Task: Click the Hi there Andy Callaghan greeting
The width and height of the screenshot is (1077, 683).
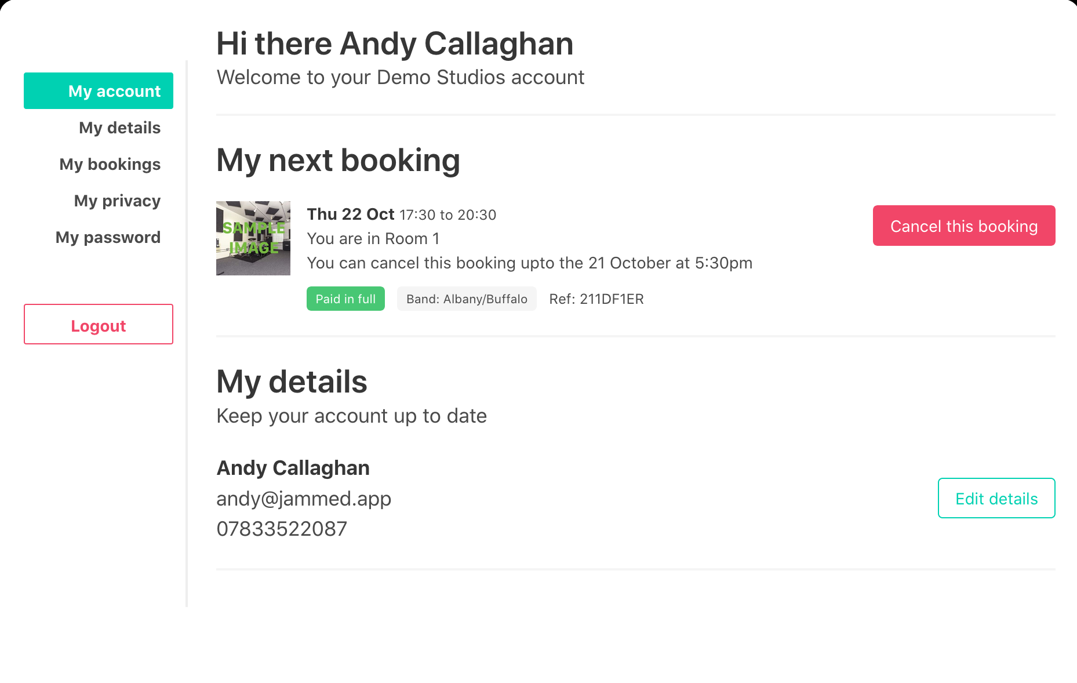Action: pos(395,43)
